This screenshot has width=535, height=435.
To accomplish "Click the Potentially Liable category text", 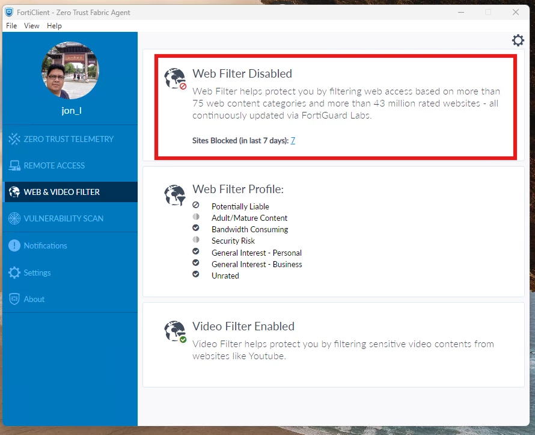I will 240,206.
